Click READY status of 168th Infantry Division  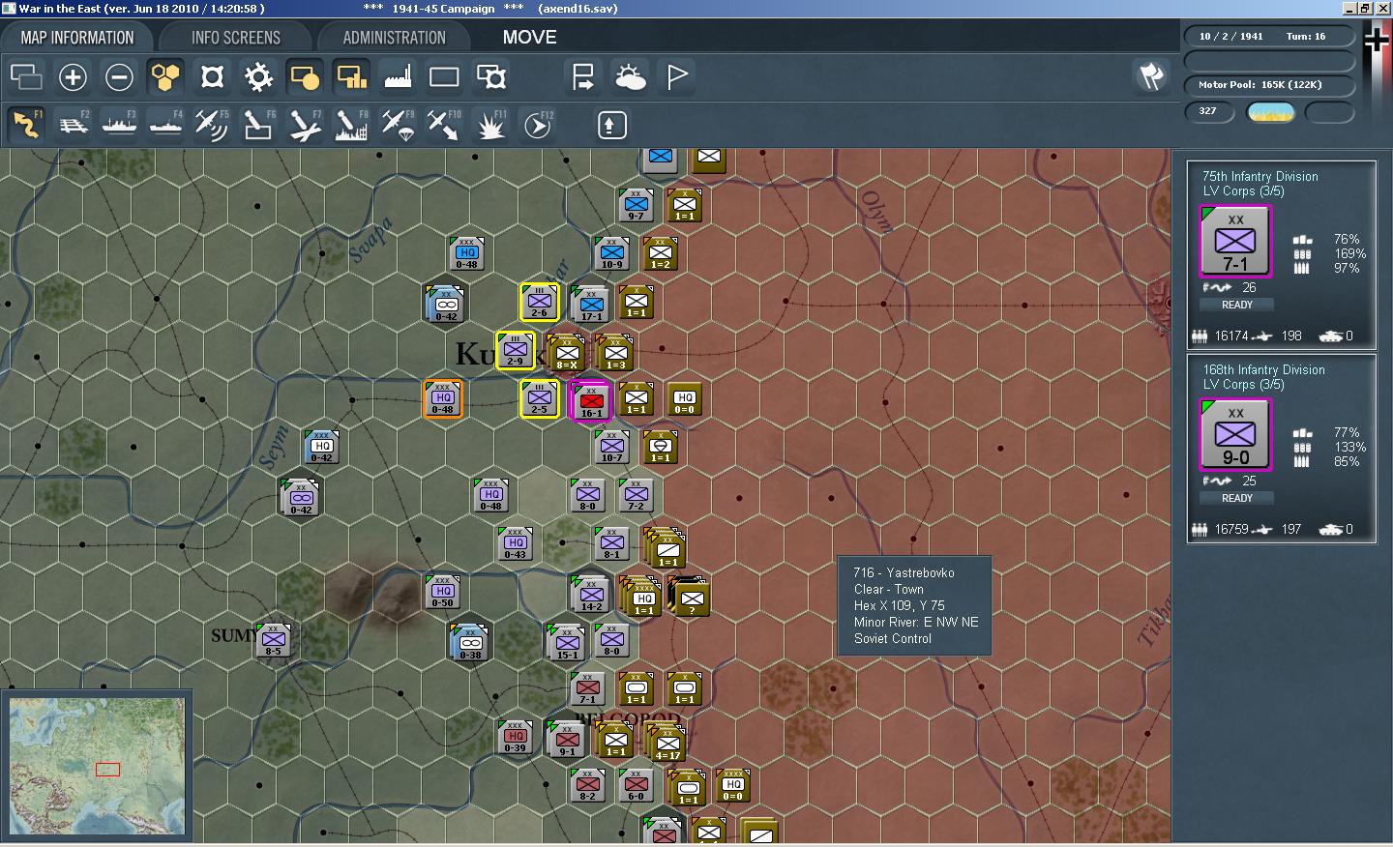click(x=1237, y=498)
